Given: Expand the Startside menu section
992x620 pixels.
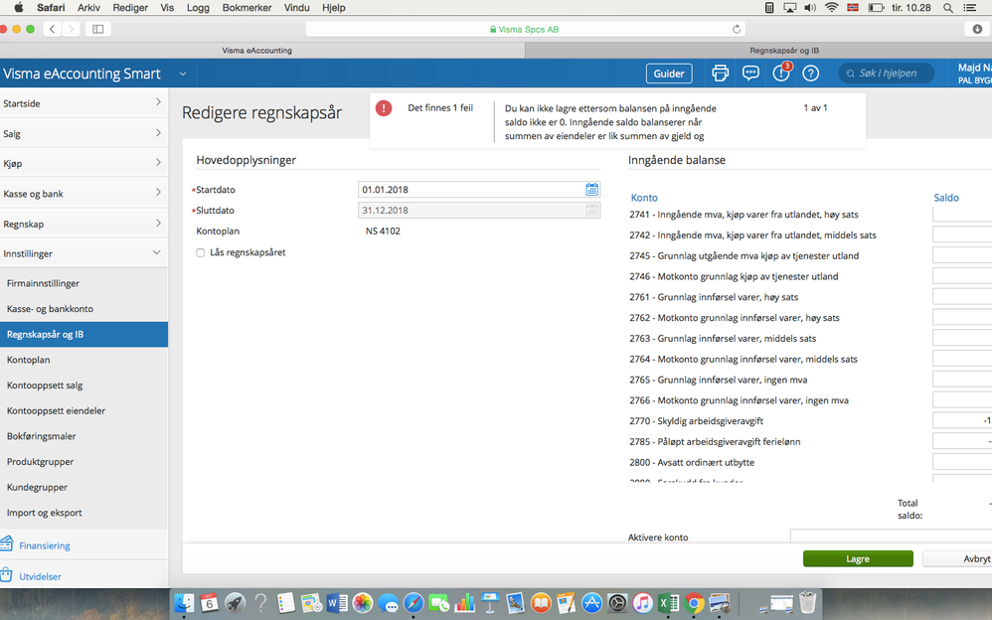Looking at the screenshot, I should [83, 103].
